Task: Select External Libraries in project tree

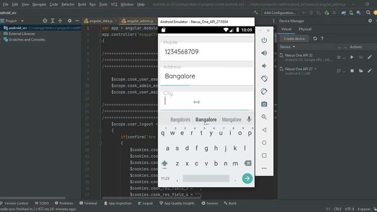Action: coord(22,34)
